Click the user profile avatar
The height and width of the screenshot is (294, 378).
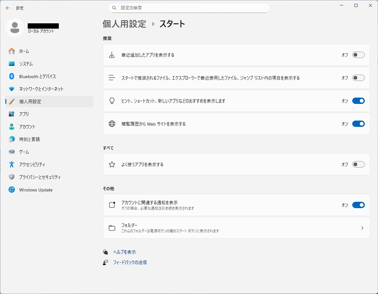15,28
